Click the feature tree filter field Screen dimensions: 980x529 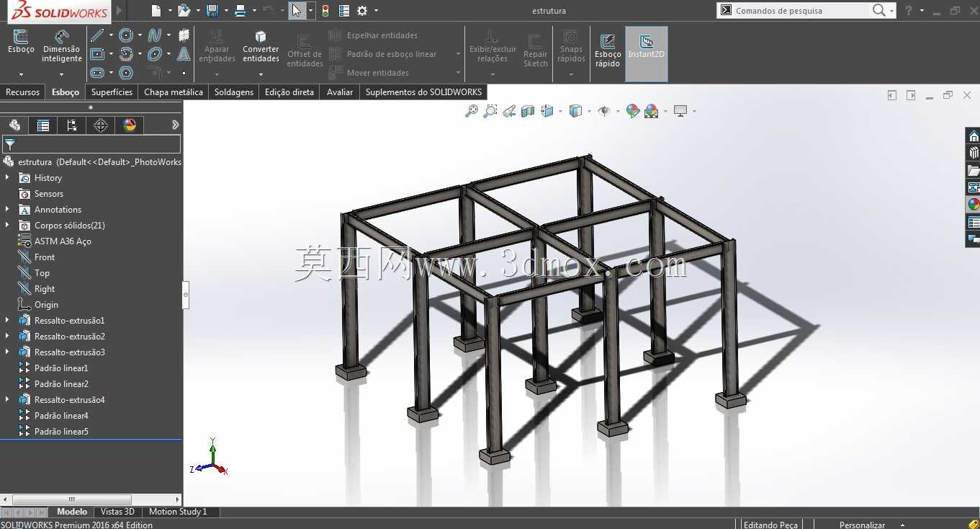(91, 144)
